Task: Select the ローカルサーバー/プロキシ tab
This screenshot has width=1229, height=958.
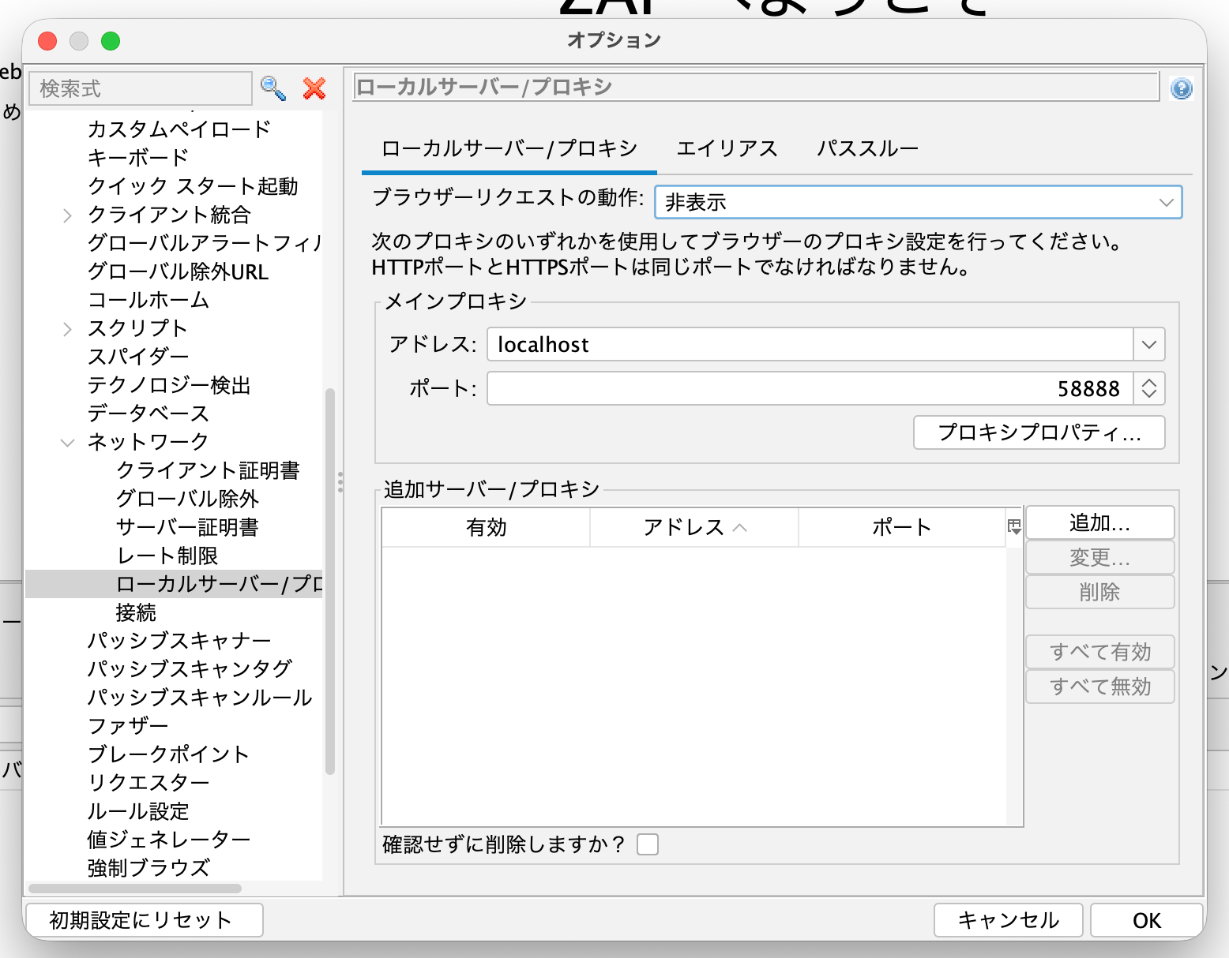Action: [509, 148]
